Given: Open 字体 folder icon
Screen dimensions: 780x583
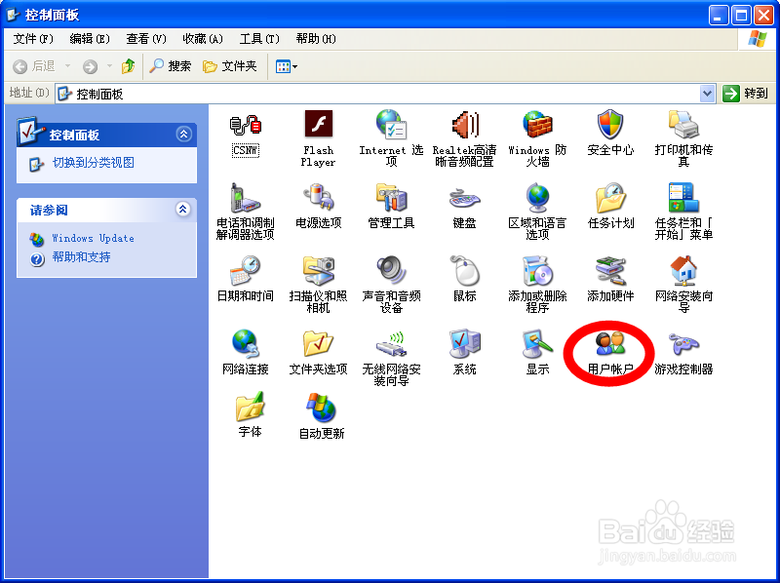Looking at the screenshot, I should pos(250,407).
